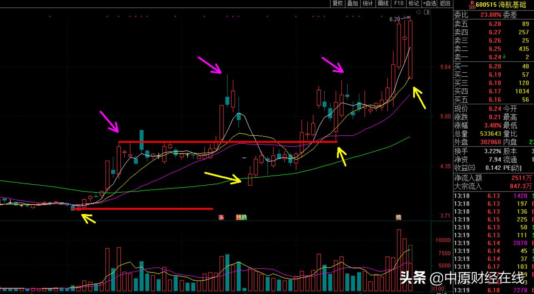Click the 6.29 high price label
This screenshot has height=294, width=534.
tap(394, 19)
